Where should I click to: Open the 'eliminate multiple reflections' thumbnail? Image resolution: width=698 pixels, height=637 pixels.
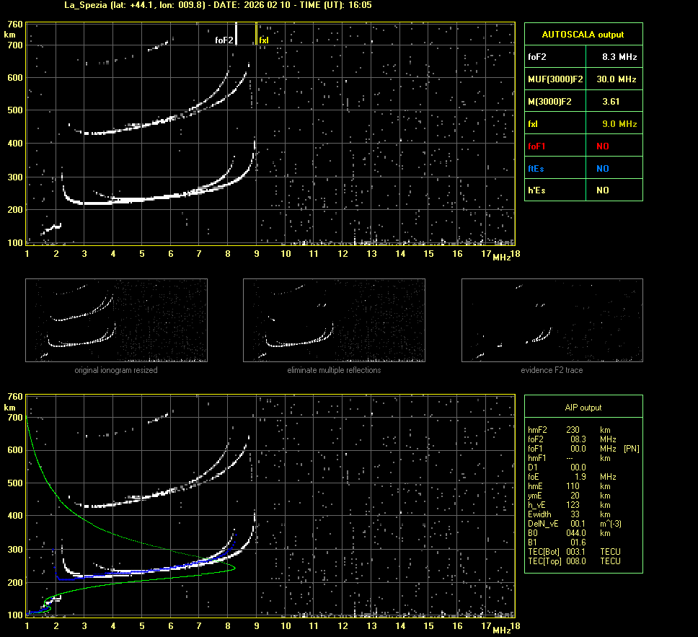(x=334, y=320)
